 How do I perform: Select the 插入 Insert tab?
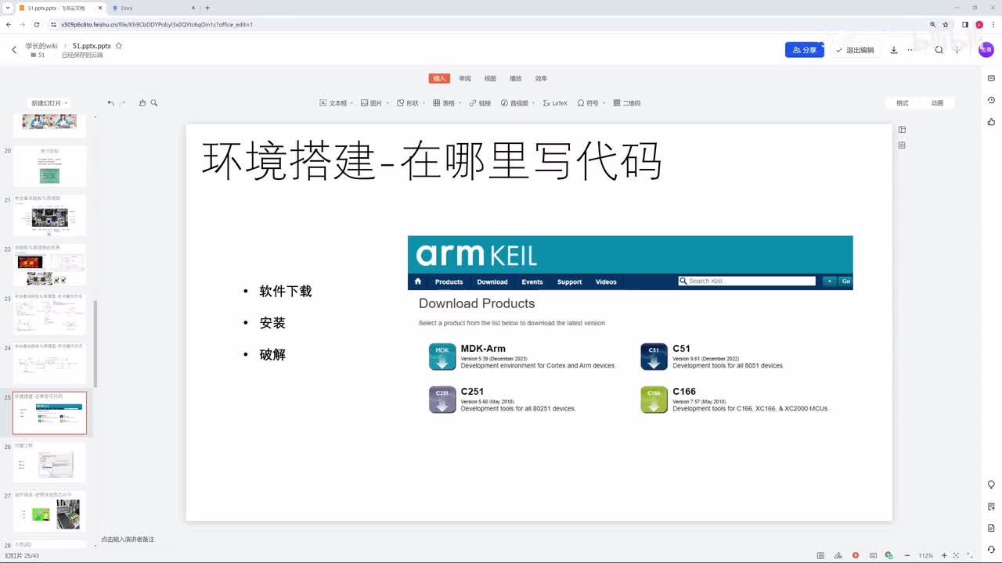click(x=439, y=78)
